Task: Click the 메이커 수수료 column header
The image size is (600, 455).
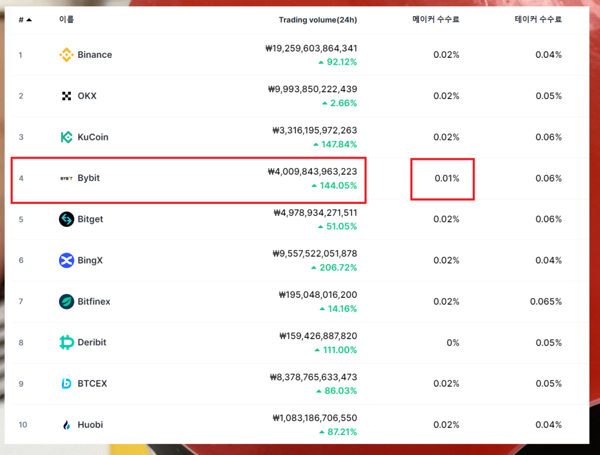Action: 435,19
